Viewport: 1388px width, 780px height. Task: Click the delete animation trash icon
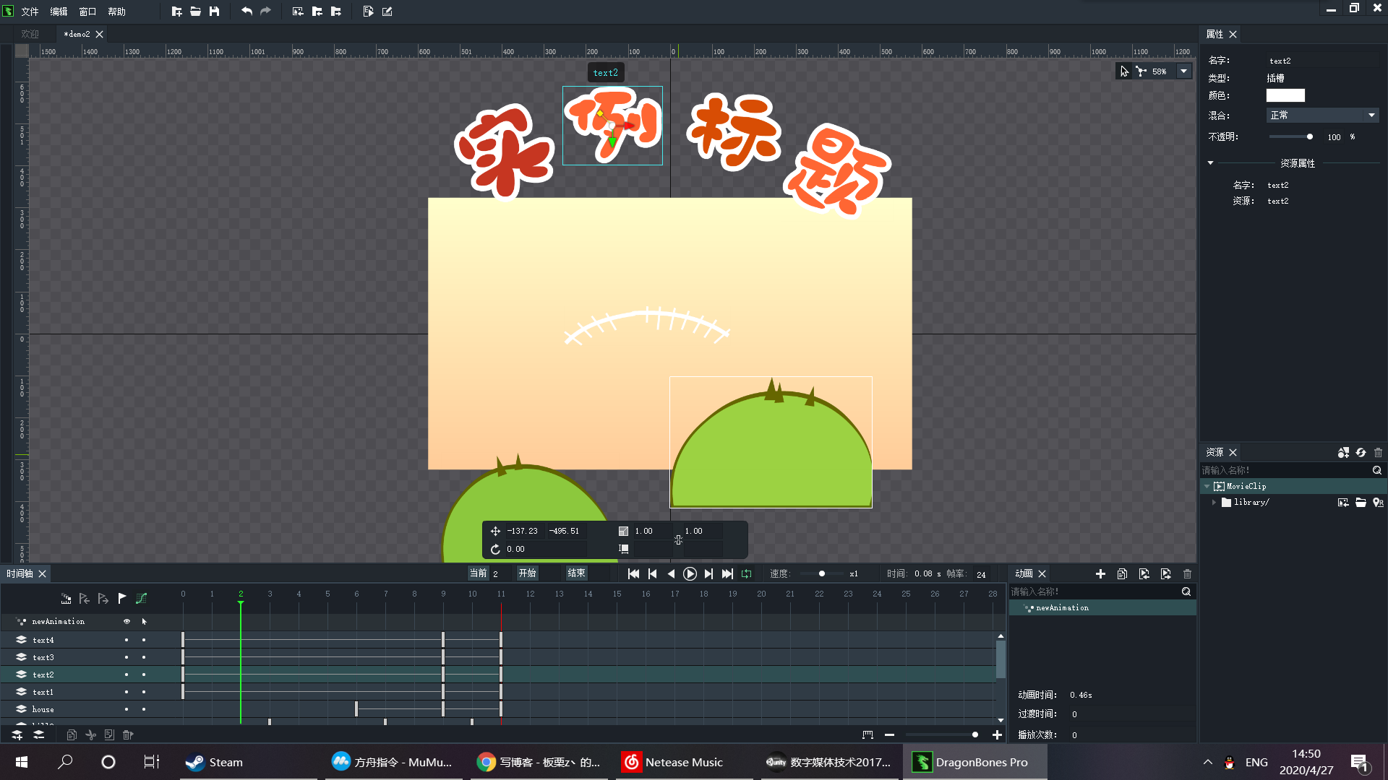click(1187, 573)
